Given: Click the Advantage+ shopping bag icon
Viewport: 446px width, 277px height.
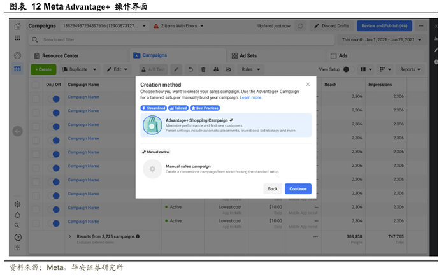Looking at the screenshot, I should [x=152, y=125].
